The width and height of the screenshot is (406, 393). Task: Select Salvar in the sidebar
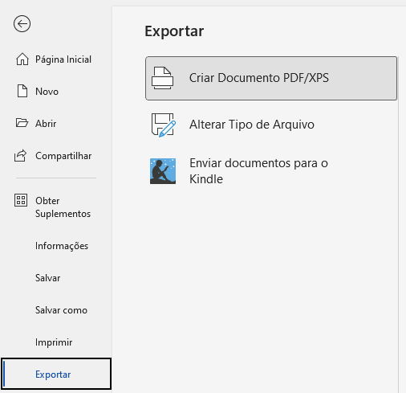(x=48, y=278)
